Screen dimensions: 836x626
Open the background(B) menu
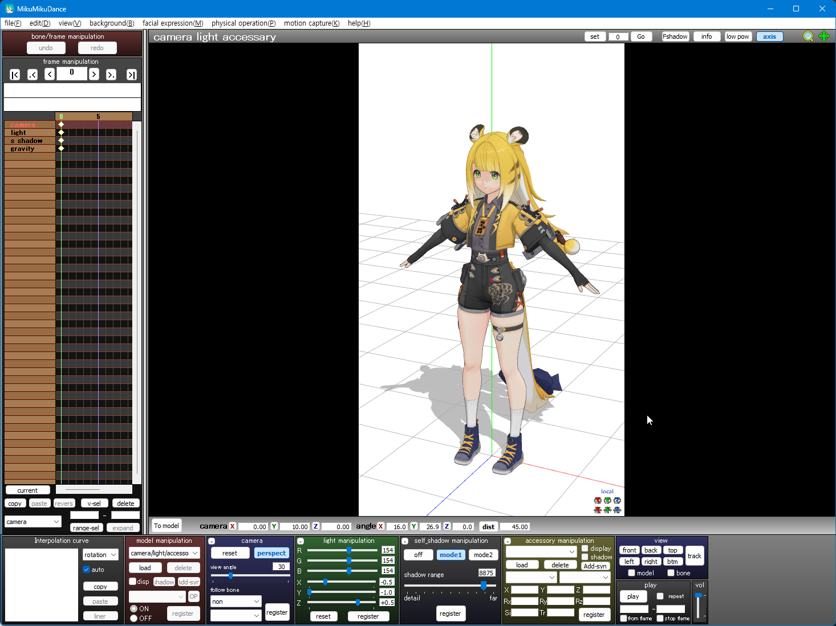[112, 23]
